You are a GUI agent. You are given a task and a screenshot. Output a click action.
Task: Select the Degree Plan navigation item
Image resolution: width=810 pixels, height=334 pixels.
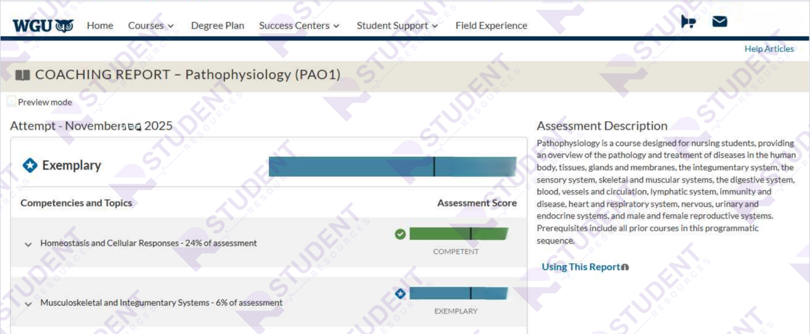[x=217, y=25]
